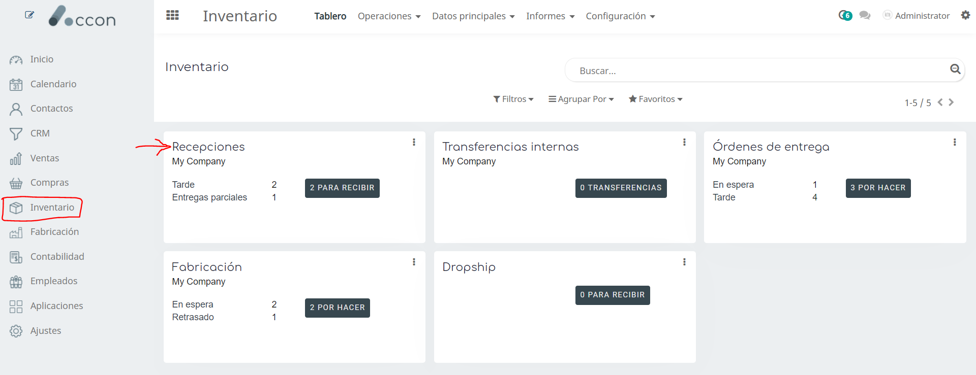Viewport: 976px width, 375px height.
Task: Open the Órdenes de entrega options menu
Action: coord(954,142)
